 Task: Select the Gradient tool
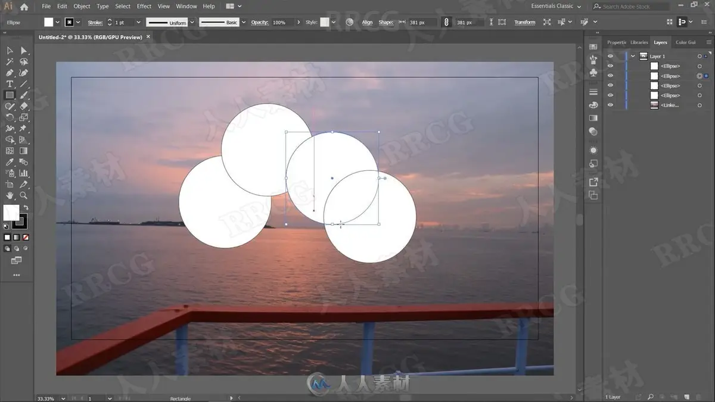(24, 151)
